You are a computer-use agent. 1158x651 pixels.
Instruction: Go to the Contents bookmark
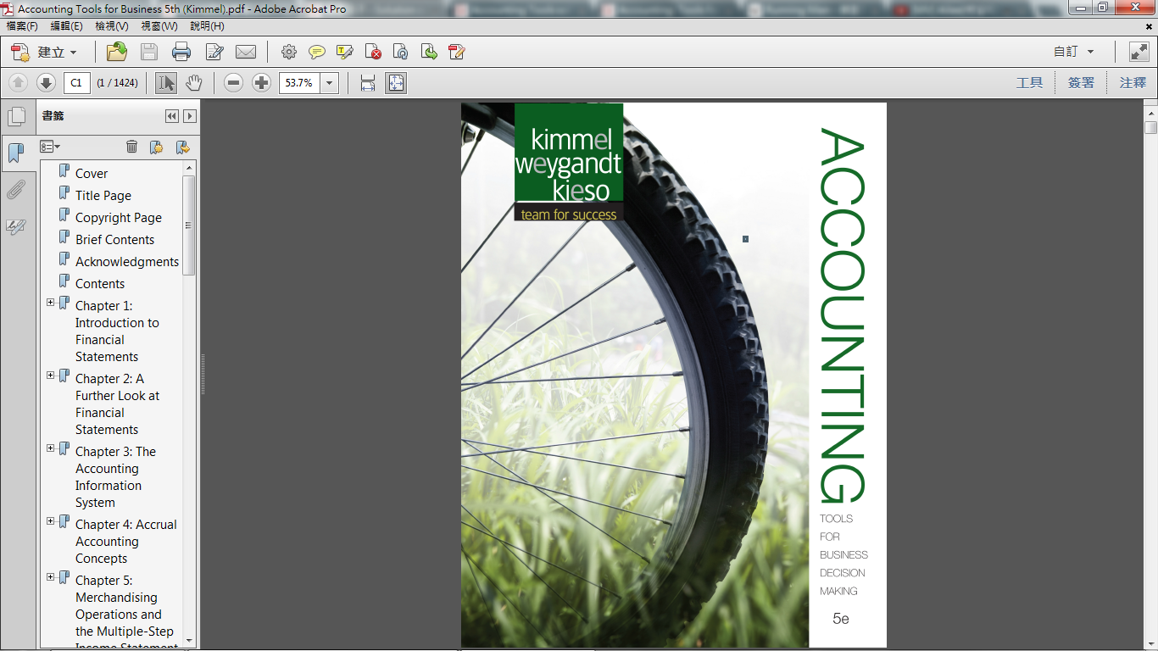tap(100, 284)
